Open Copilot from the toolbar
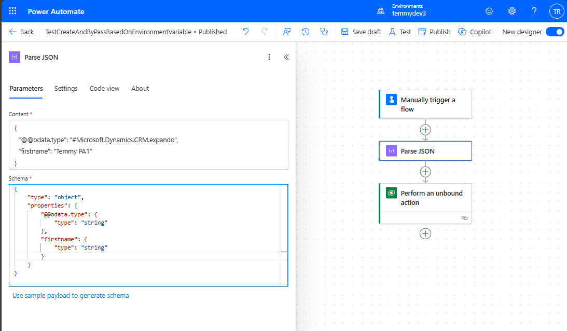The height and width of the screenshot is (331, 567). pyautogui.click(x=475, y=32)
